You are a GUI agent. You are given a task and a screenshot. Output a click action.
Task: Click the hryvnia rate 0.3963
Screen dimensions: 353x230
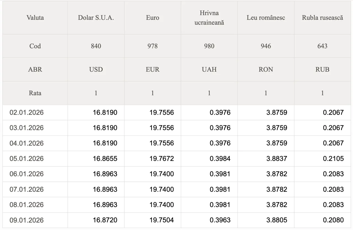(220, 220)
